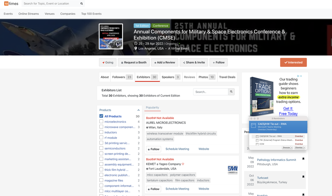The width and height of the screenshot is (332, 196).
Task: Uncheck the All Products checkbox
Action: (101, 116)
